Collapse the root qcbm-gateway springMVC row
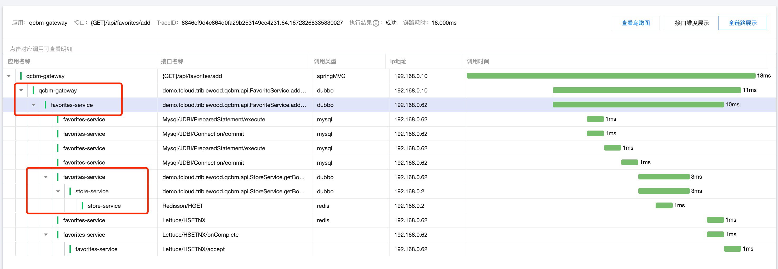Image resolution: width=778 pixels, height=269 pixels. [9, 76]
